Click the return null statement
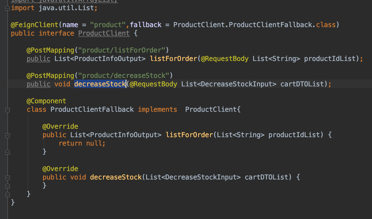This screenshot has width=372, height=219. click(x=82, y=143)
